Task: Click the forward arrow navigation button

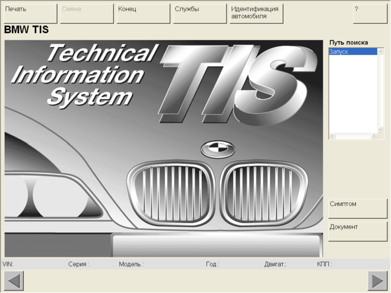Action: (377, 281)
